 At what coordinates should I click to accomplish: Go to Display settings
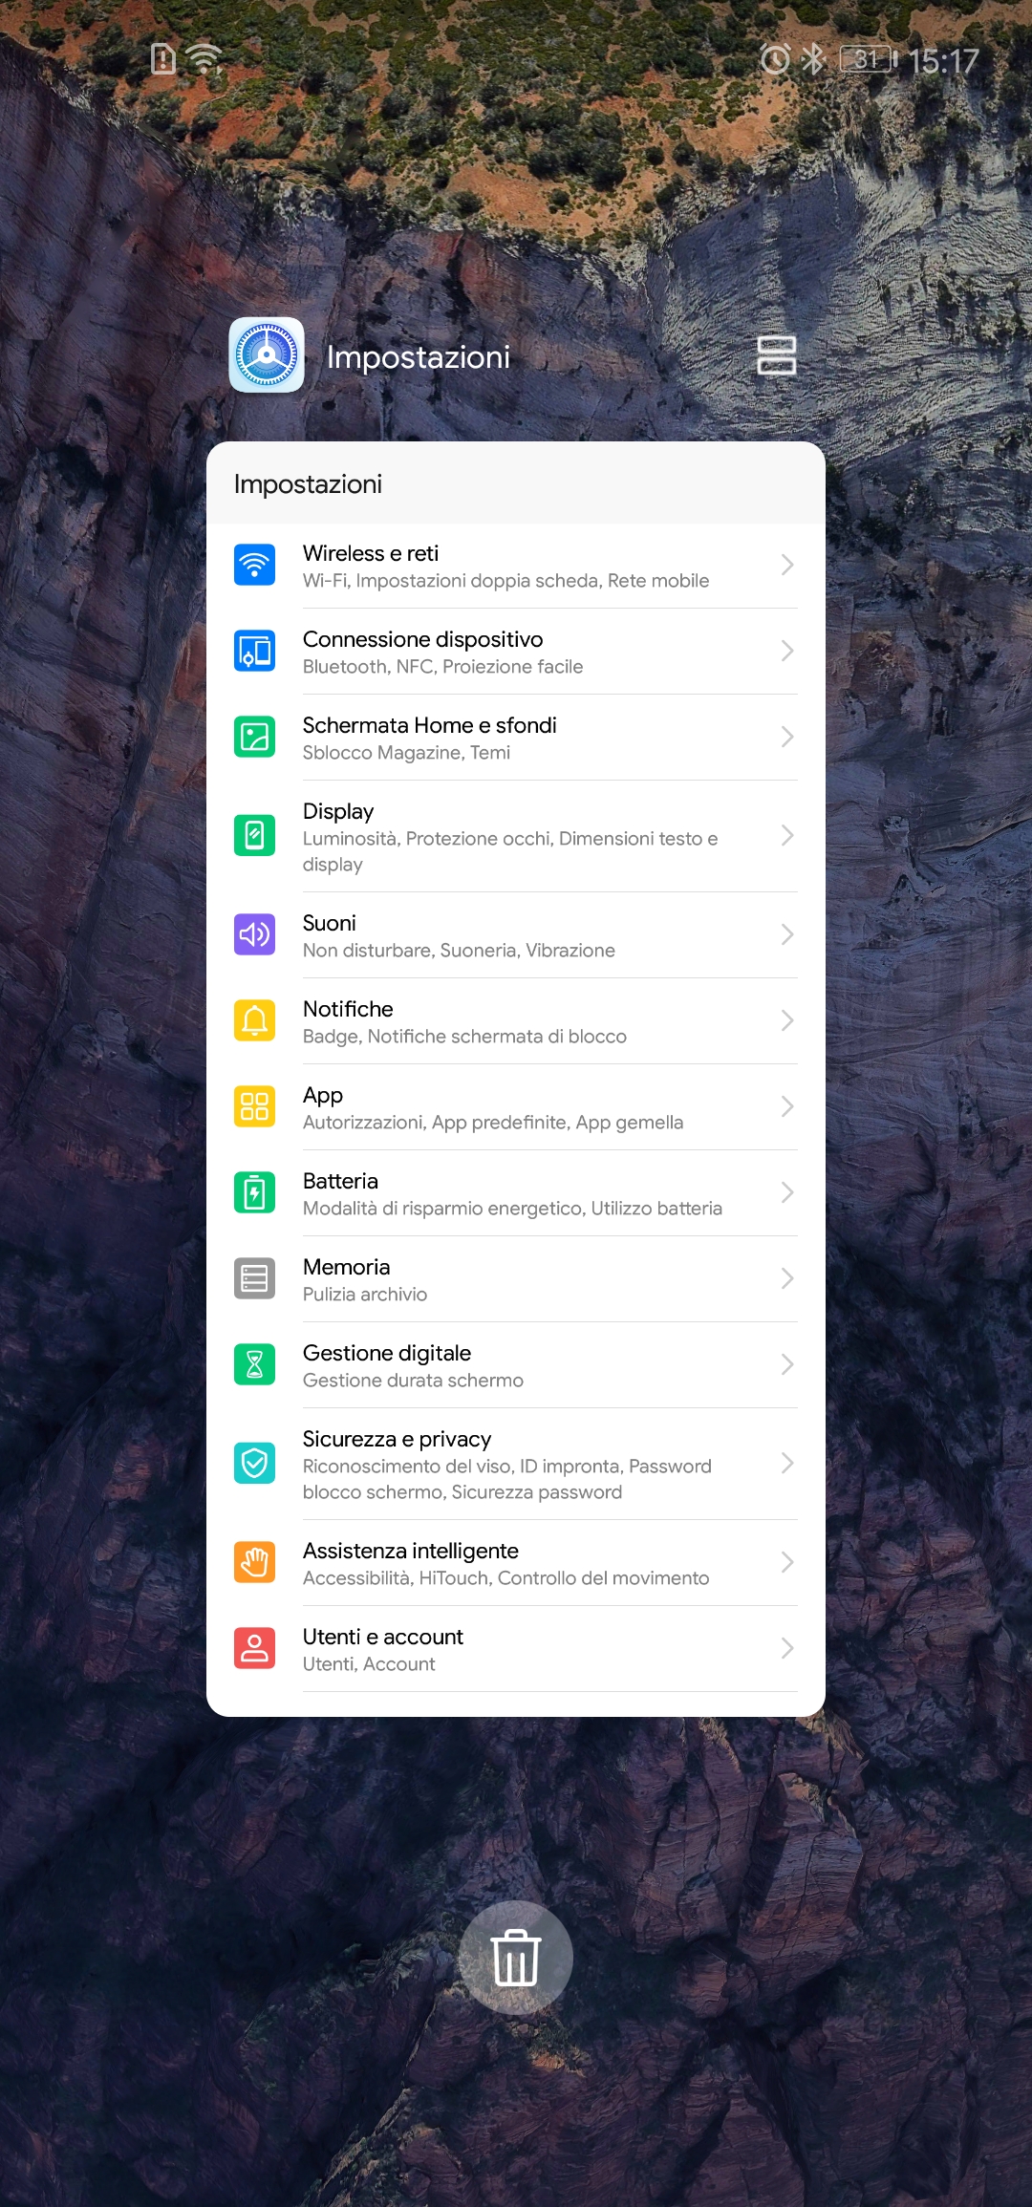pos(516,836)
